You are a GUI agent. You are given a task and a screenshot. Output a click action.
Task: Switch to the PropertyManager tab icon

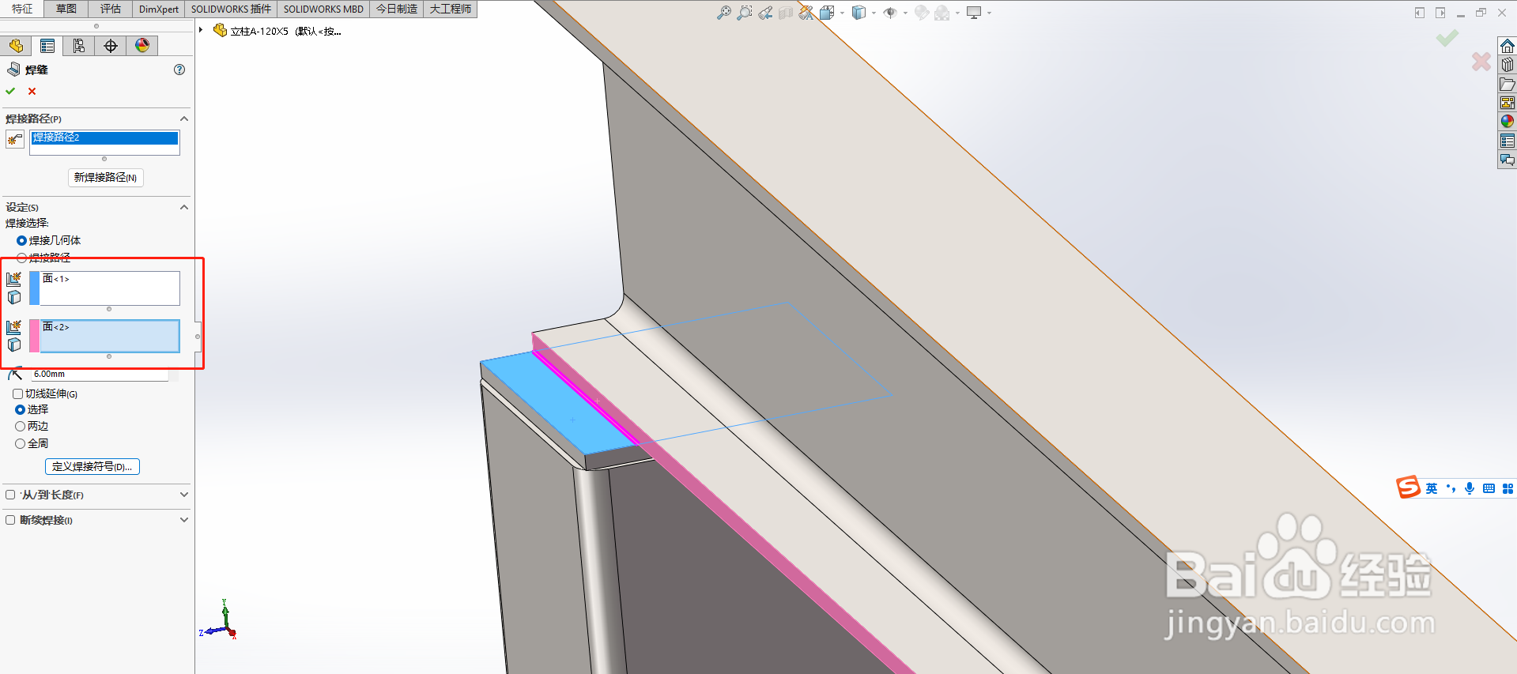[47, 46]
